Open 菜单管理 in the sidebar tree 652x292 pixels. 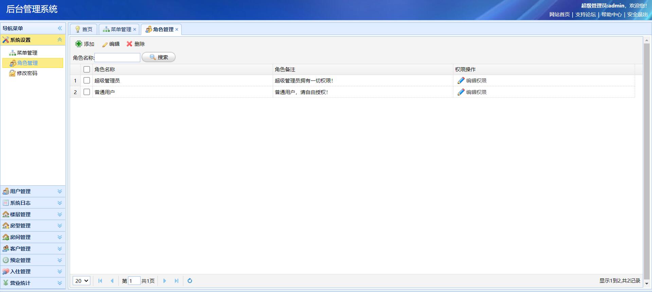[x=27, y=53]
